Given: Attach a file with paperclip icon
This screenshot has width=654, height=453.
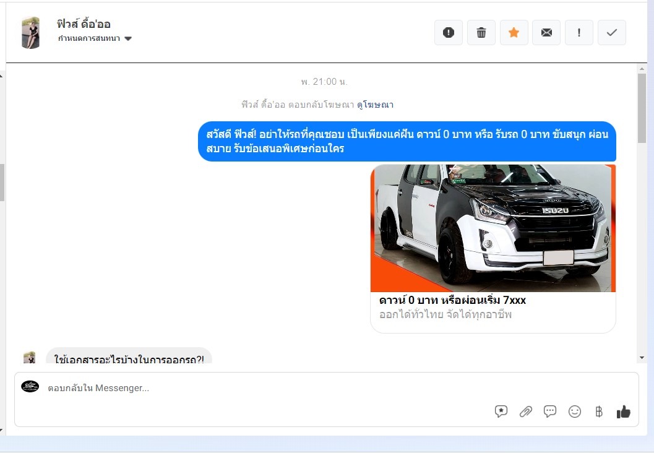Looking at the screenshot, I should tap(525, 412).
